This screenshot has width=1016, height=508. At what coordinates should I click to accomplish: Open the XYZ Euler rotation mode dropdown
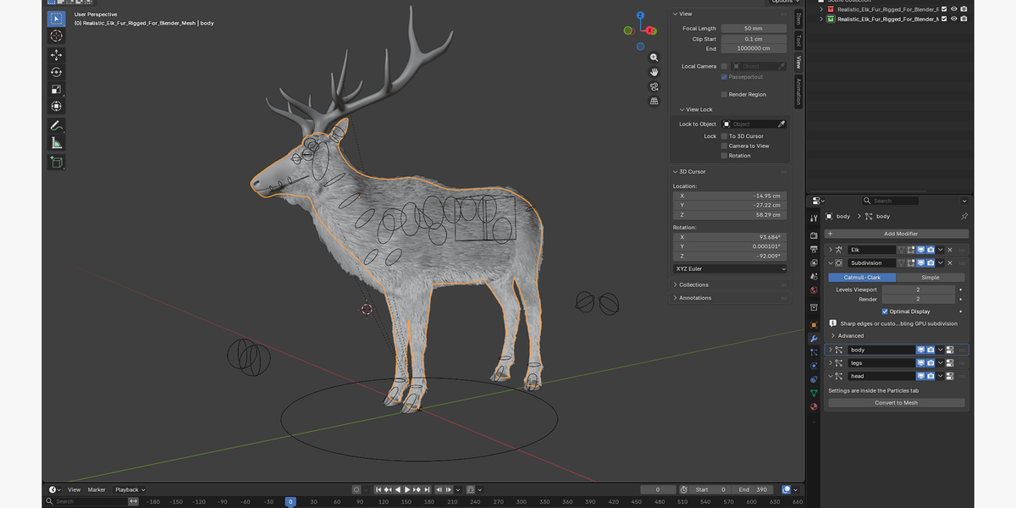(x=730, y=268)
